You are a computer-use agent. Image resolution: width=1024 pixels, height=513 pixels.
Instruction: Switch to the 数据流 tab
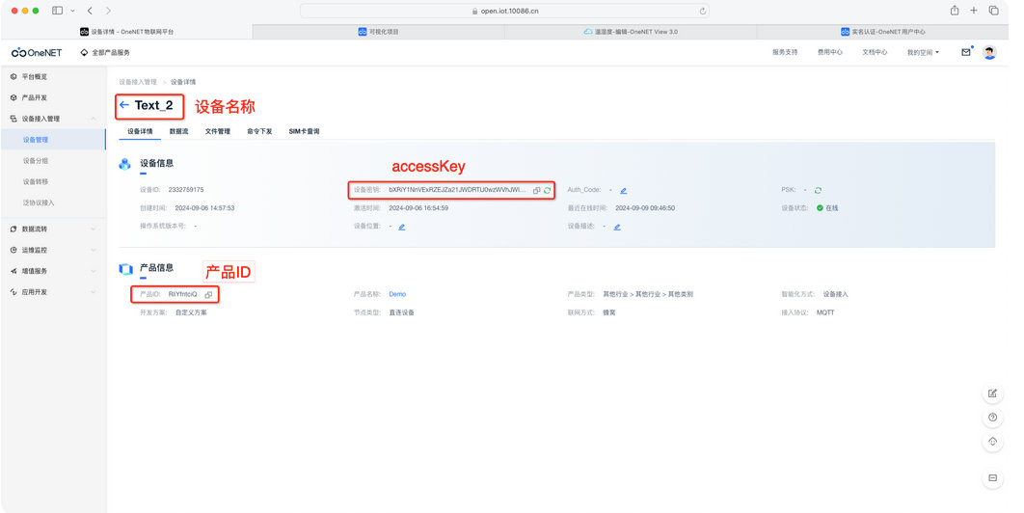point(178,131)
